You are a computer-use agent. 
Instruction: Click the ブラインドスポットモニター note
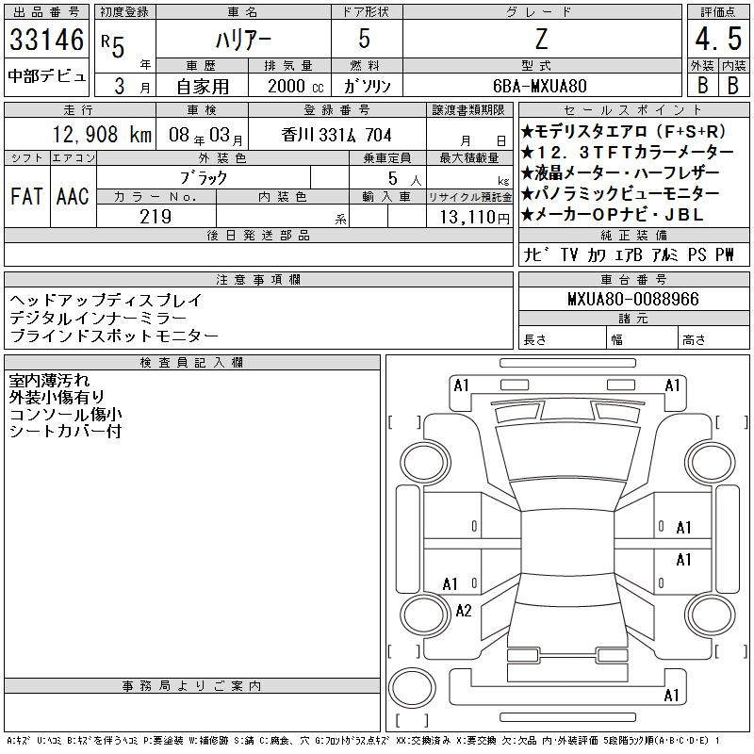(114, 336)
